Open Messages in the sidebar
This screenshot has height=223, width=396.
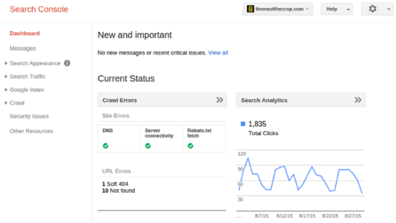pyautogui.click(x=23, y=48)
